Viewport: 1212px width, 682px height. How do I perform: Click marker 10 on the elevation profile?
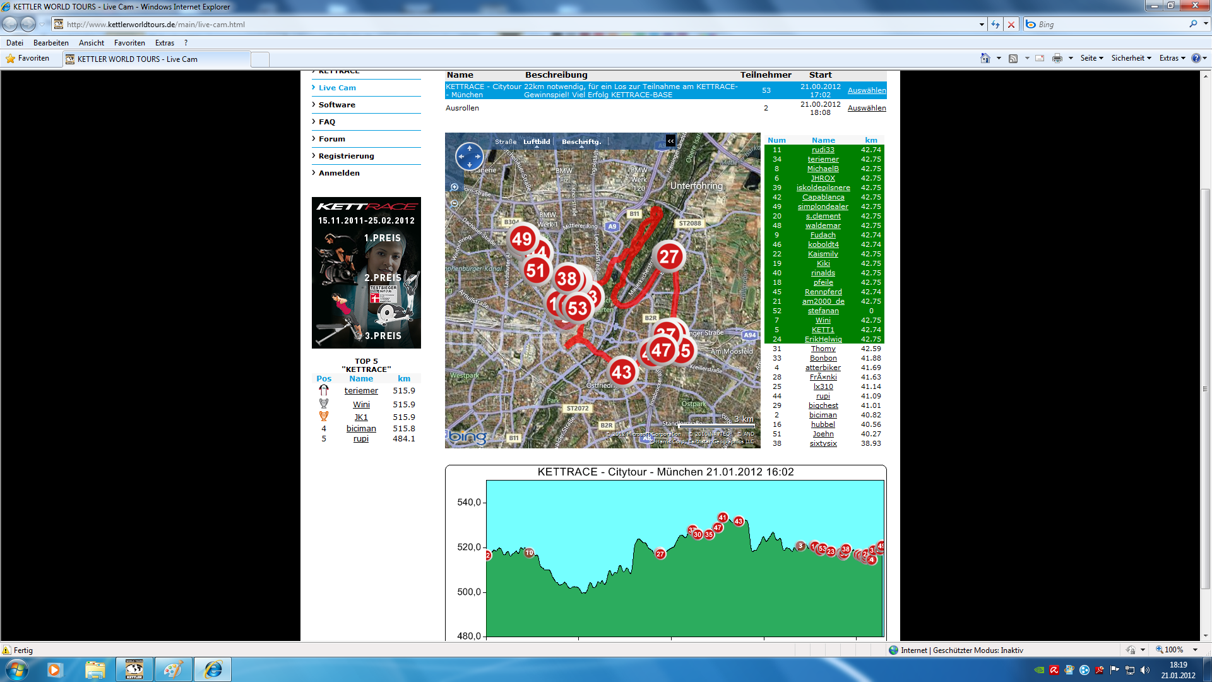point(529,553)
